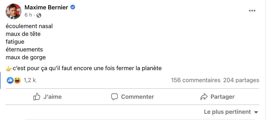Open Maxime Bernier's profile picture
The width and height of the screenshot is (266, 120).
(14, 11)
